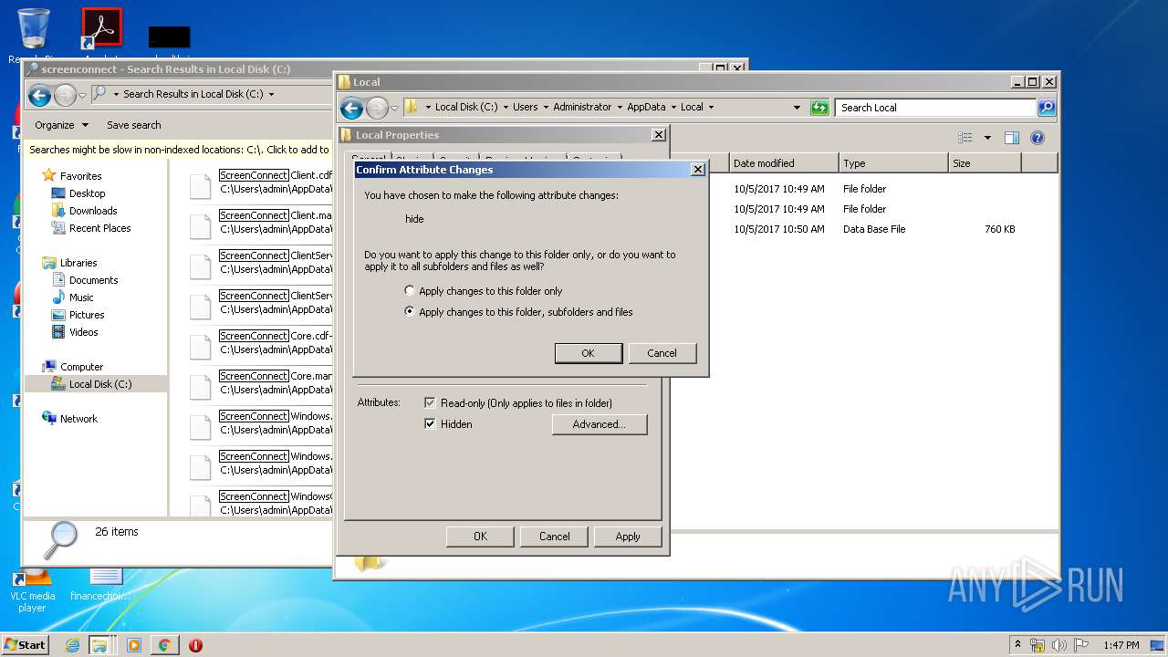Open the Help icon in Local window
This screenshot has height=657, width=1168.
click(1038, 138)
